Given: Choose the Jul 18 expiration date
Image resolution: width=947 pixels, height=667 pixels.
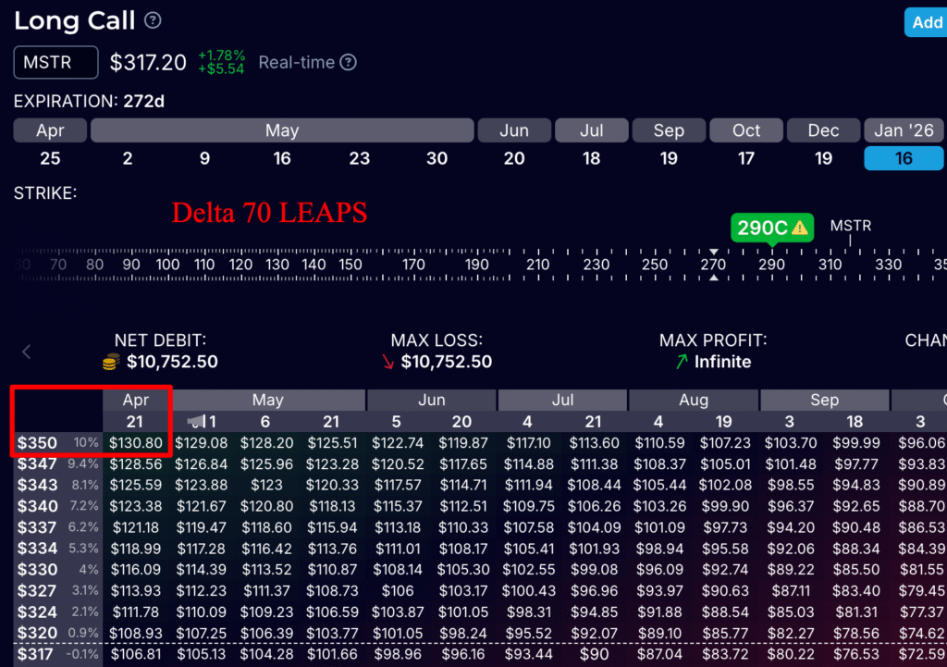Looking at the screenshot, I should pos(591,158).
